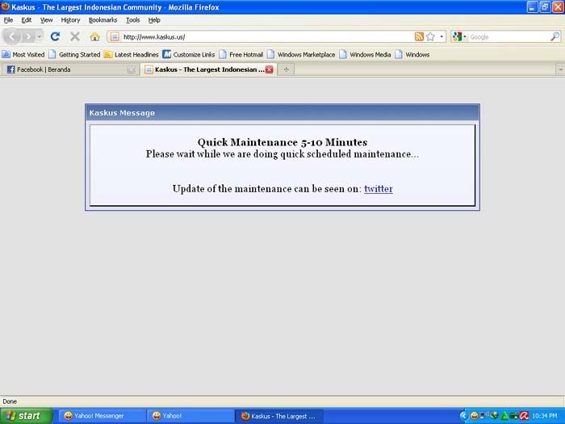Screen dimensions: 565x424
Task: Expand hidden system tray icons arrow
Action: coord(463,416)
